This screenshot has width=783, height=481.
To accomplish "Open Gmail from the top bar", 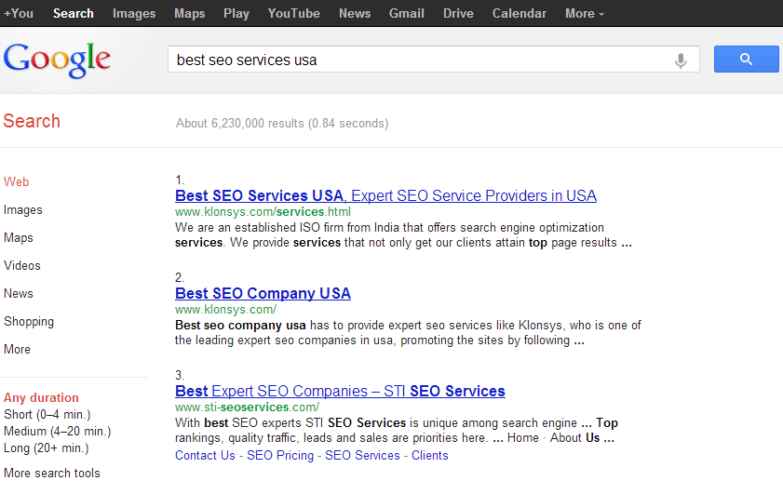I will pyautogui.click(x=407, y=13).
